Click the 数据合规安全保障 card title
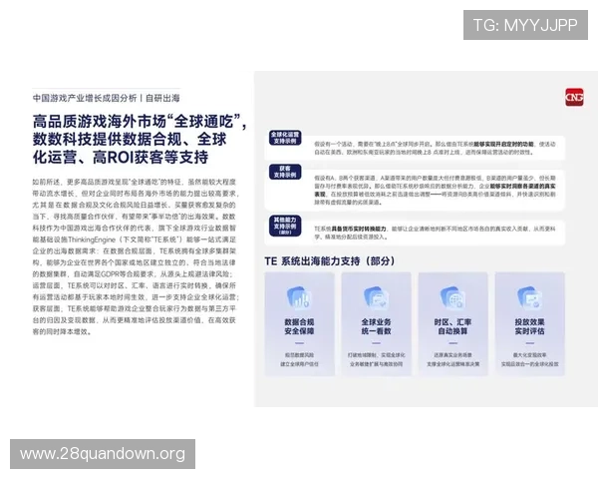Image resolution: width=598 pixels, height=479 pixels. pos(299,326)
